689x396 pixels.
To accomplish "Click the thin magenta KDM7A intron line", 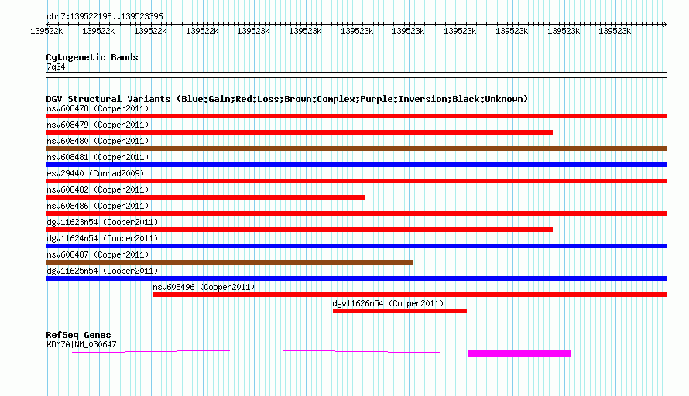I will (x=256, y=350).
